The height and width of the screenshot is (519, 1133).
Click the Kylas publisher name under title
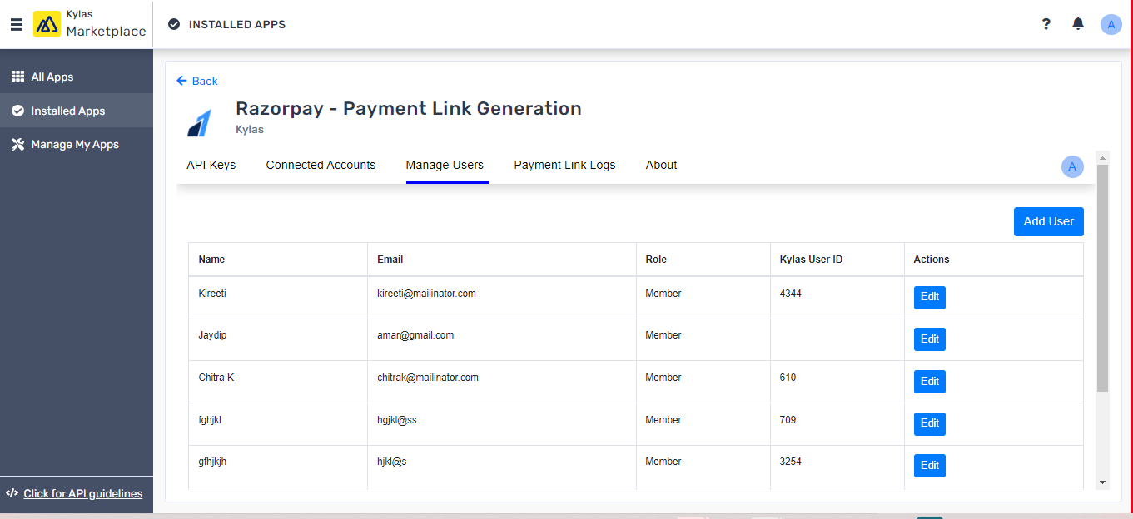tap(250, 130)
